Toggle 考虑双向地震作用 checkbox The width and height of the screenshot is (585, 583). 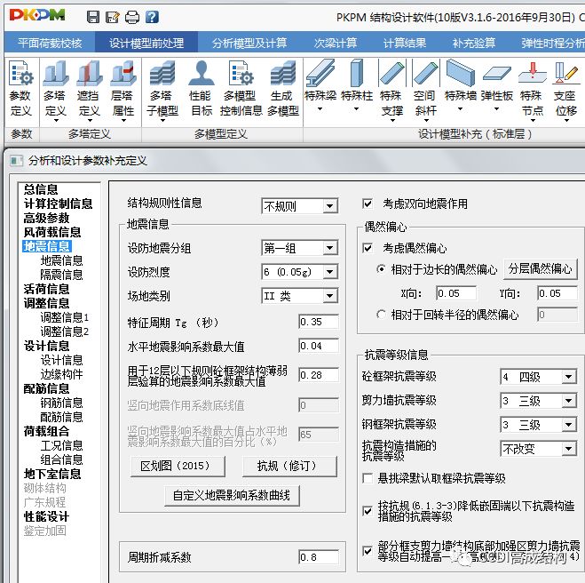pyautogui.click(x=368, y=204)
